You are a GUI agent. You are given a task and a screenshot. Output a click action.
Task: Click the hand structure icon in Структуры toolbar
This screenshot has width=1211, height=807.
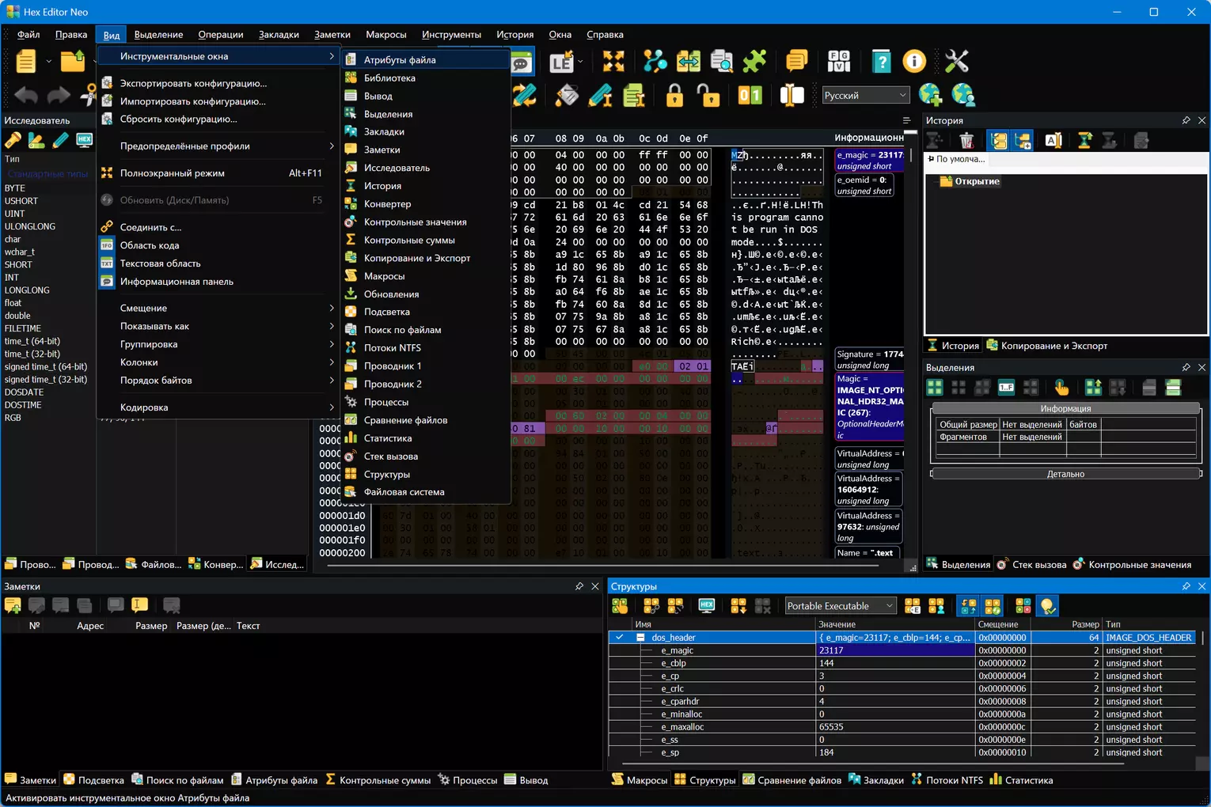point(620,606)
